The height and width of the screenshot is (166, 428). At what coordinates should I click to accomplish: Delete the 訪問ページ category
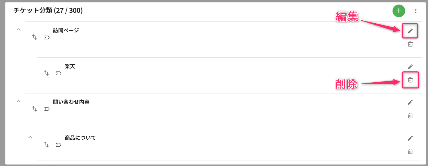pos(410,44)
